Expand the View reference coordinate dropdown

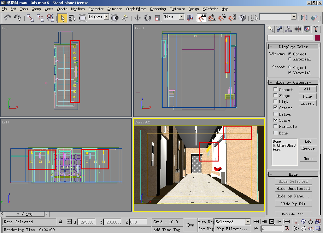(182, 17)
